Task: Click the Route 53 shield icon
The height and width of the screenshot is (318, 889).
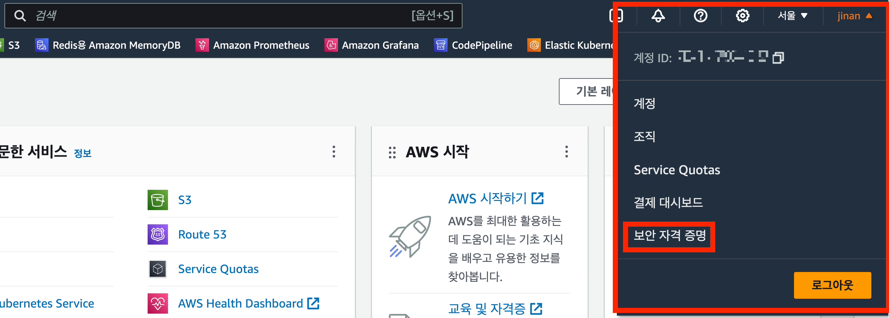Action: [158, 234]
